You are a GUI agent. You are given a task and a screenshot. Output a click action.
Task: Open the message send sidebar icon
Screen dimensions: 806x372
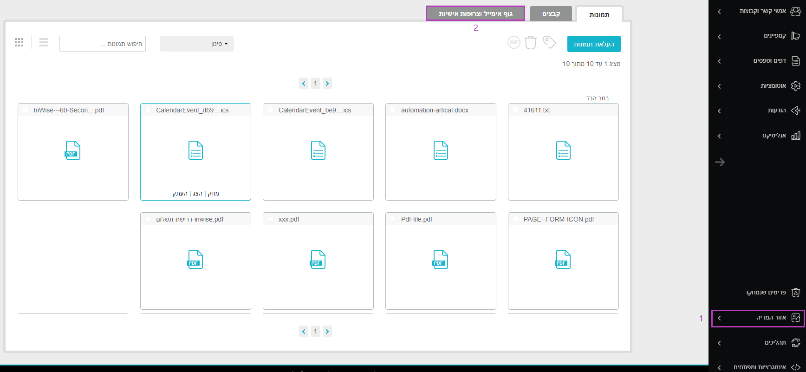pos(795,111)
